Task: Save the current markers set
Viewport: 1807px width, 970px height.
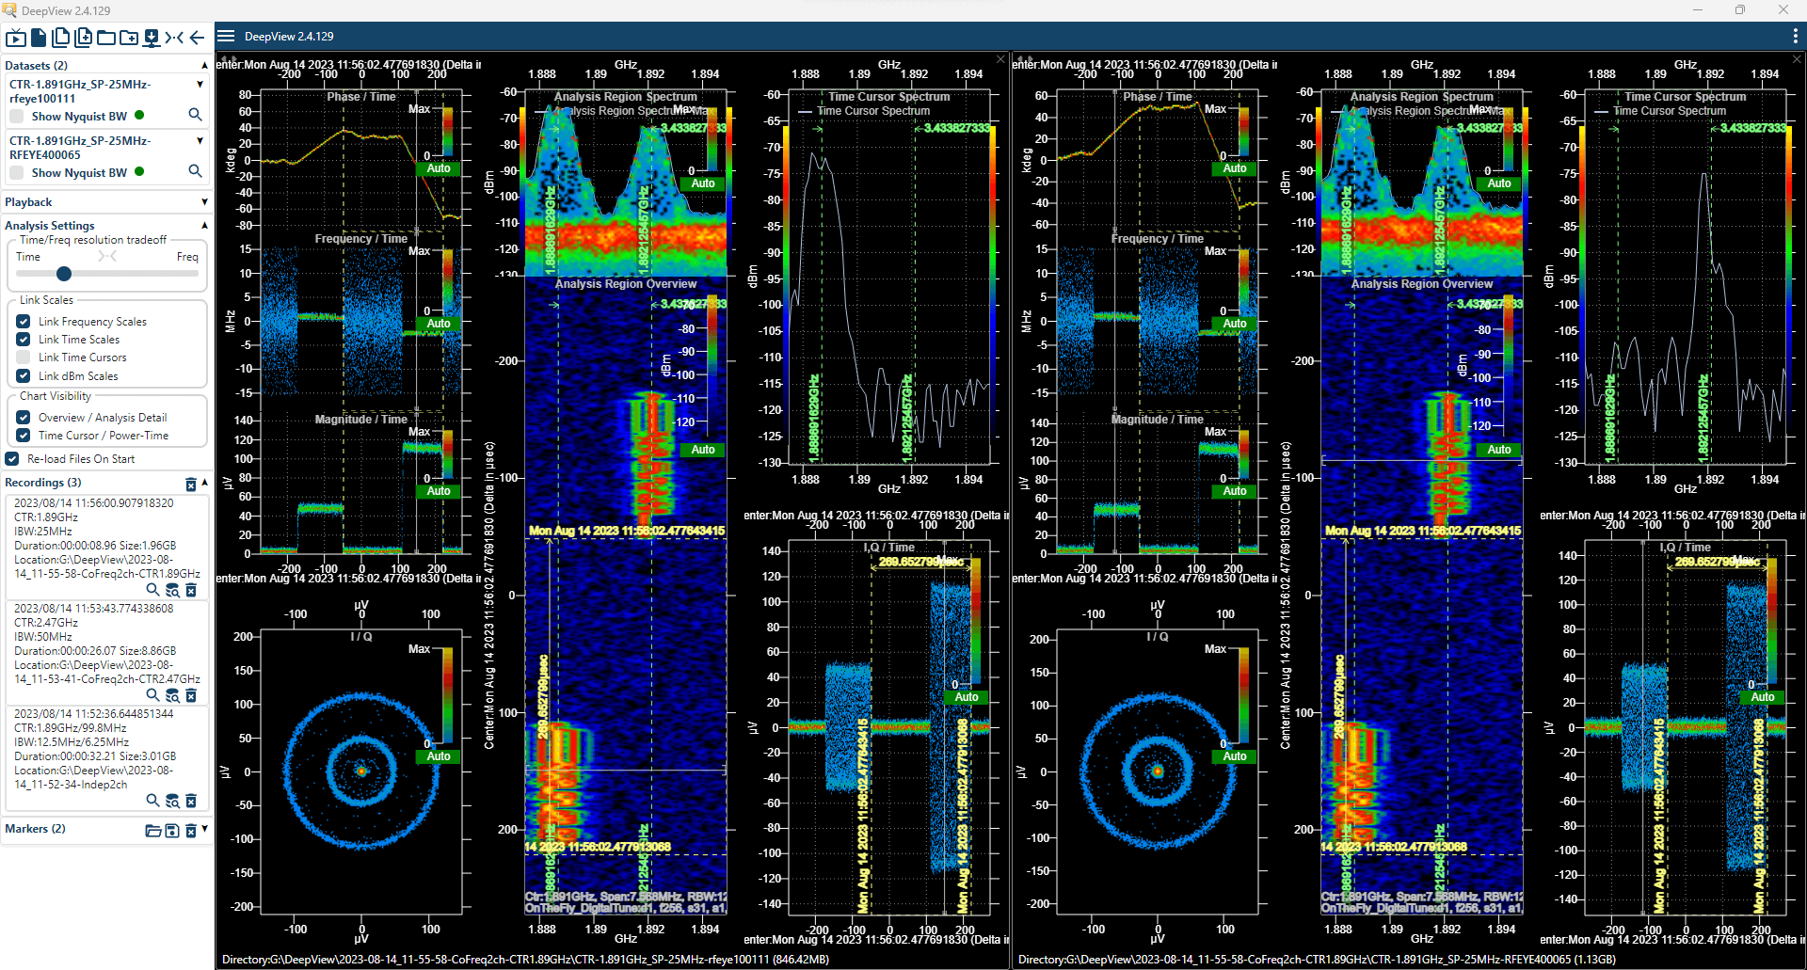Action: click(x=172, y=829)
